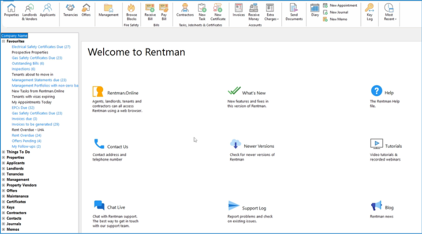This screenshot has width=422, height=234.
Task: Open My Follow-ups (2)
Action: coord(26,147)
